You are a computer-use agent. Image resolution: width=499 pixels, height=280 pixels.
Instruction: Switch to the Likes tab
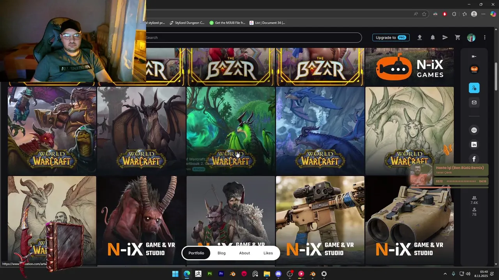[268, 253]
